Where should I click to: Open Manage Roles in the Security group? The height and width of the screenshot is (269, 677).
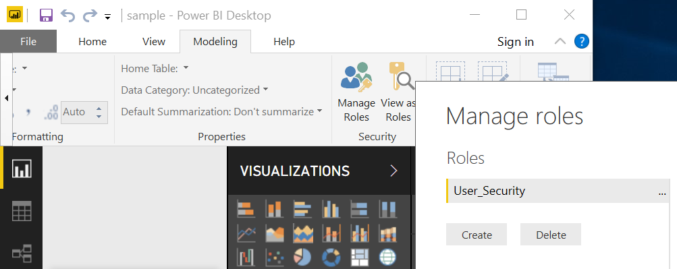[356, 92]
